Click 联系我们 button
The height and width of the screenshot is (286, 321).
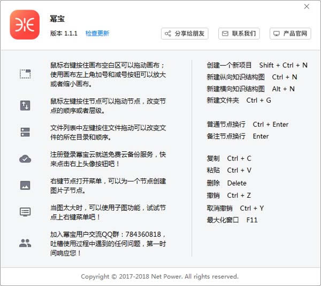tap(239, 34)
